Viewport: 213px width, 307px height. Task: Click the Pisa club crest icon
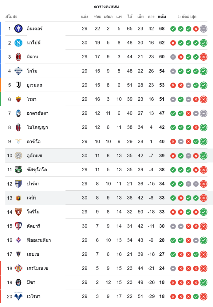pos(18,282)
